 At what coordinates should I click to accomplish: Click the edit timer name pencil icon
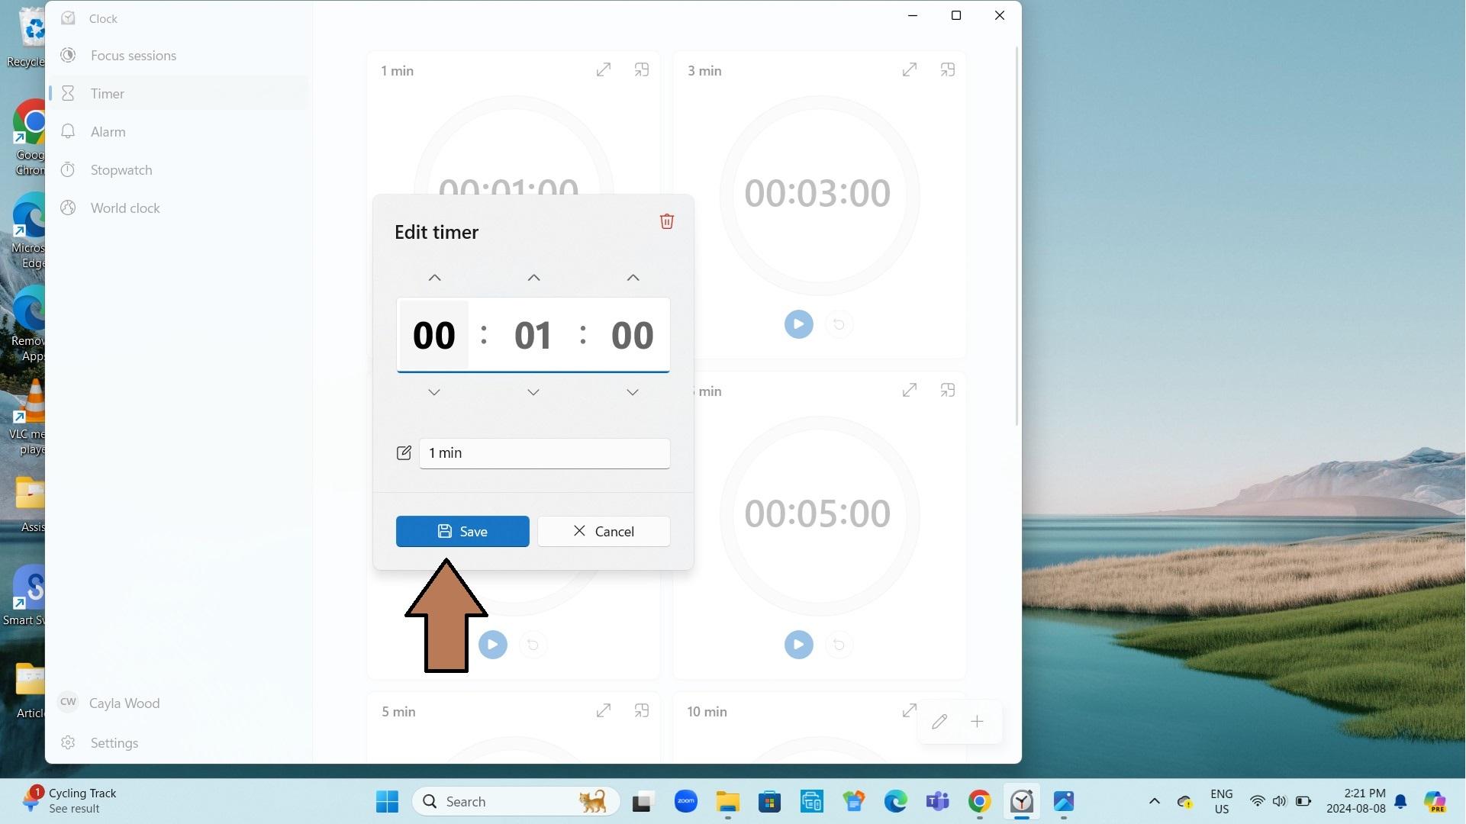[x=404, y=452]
